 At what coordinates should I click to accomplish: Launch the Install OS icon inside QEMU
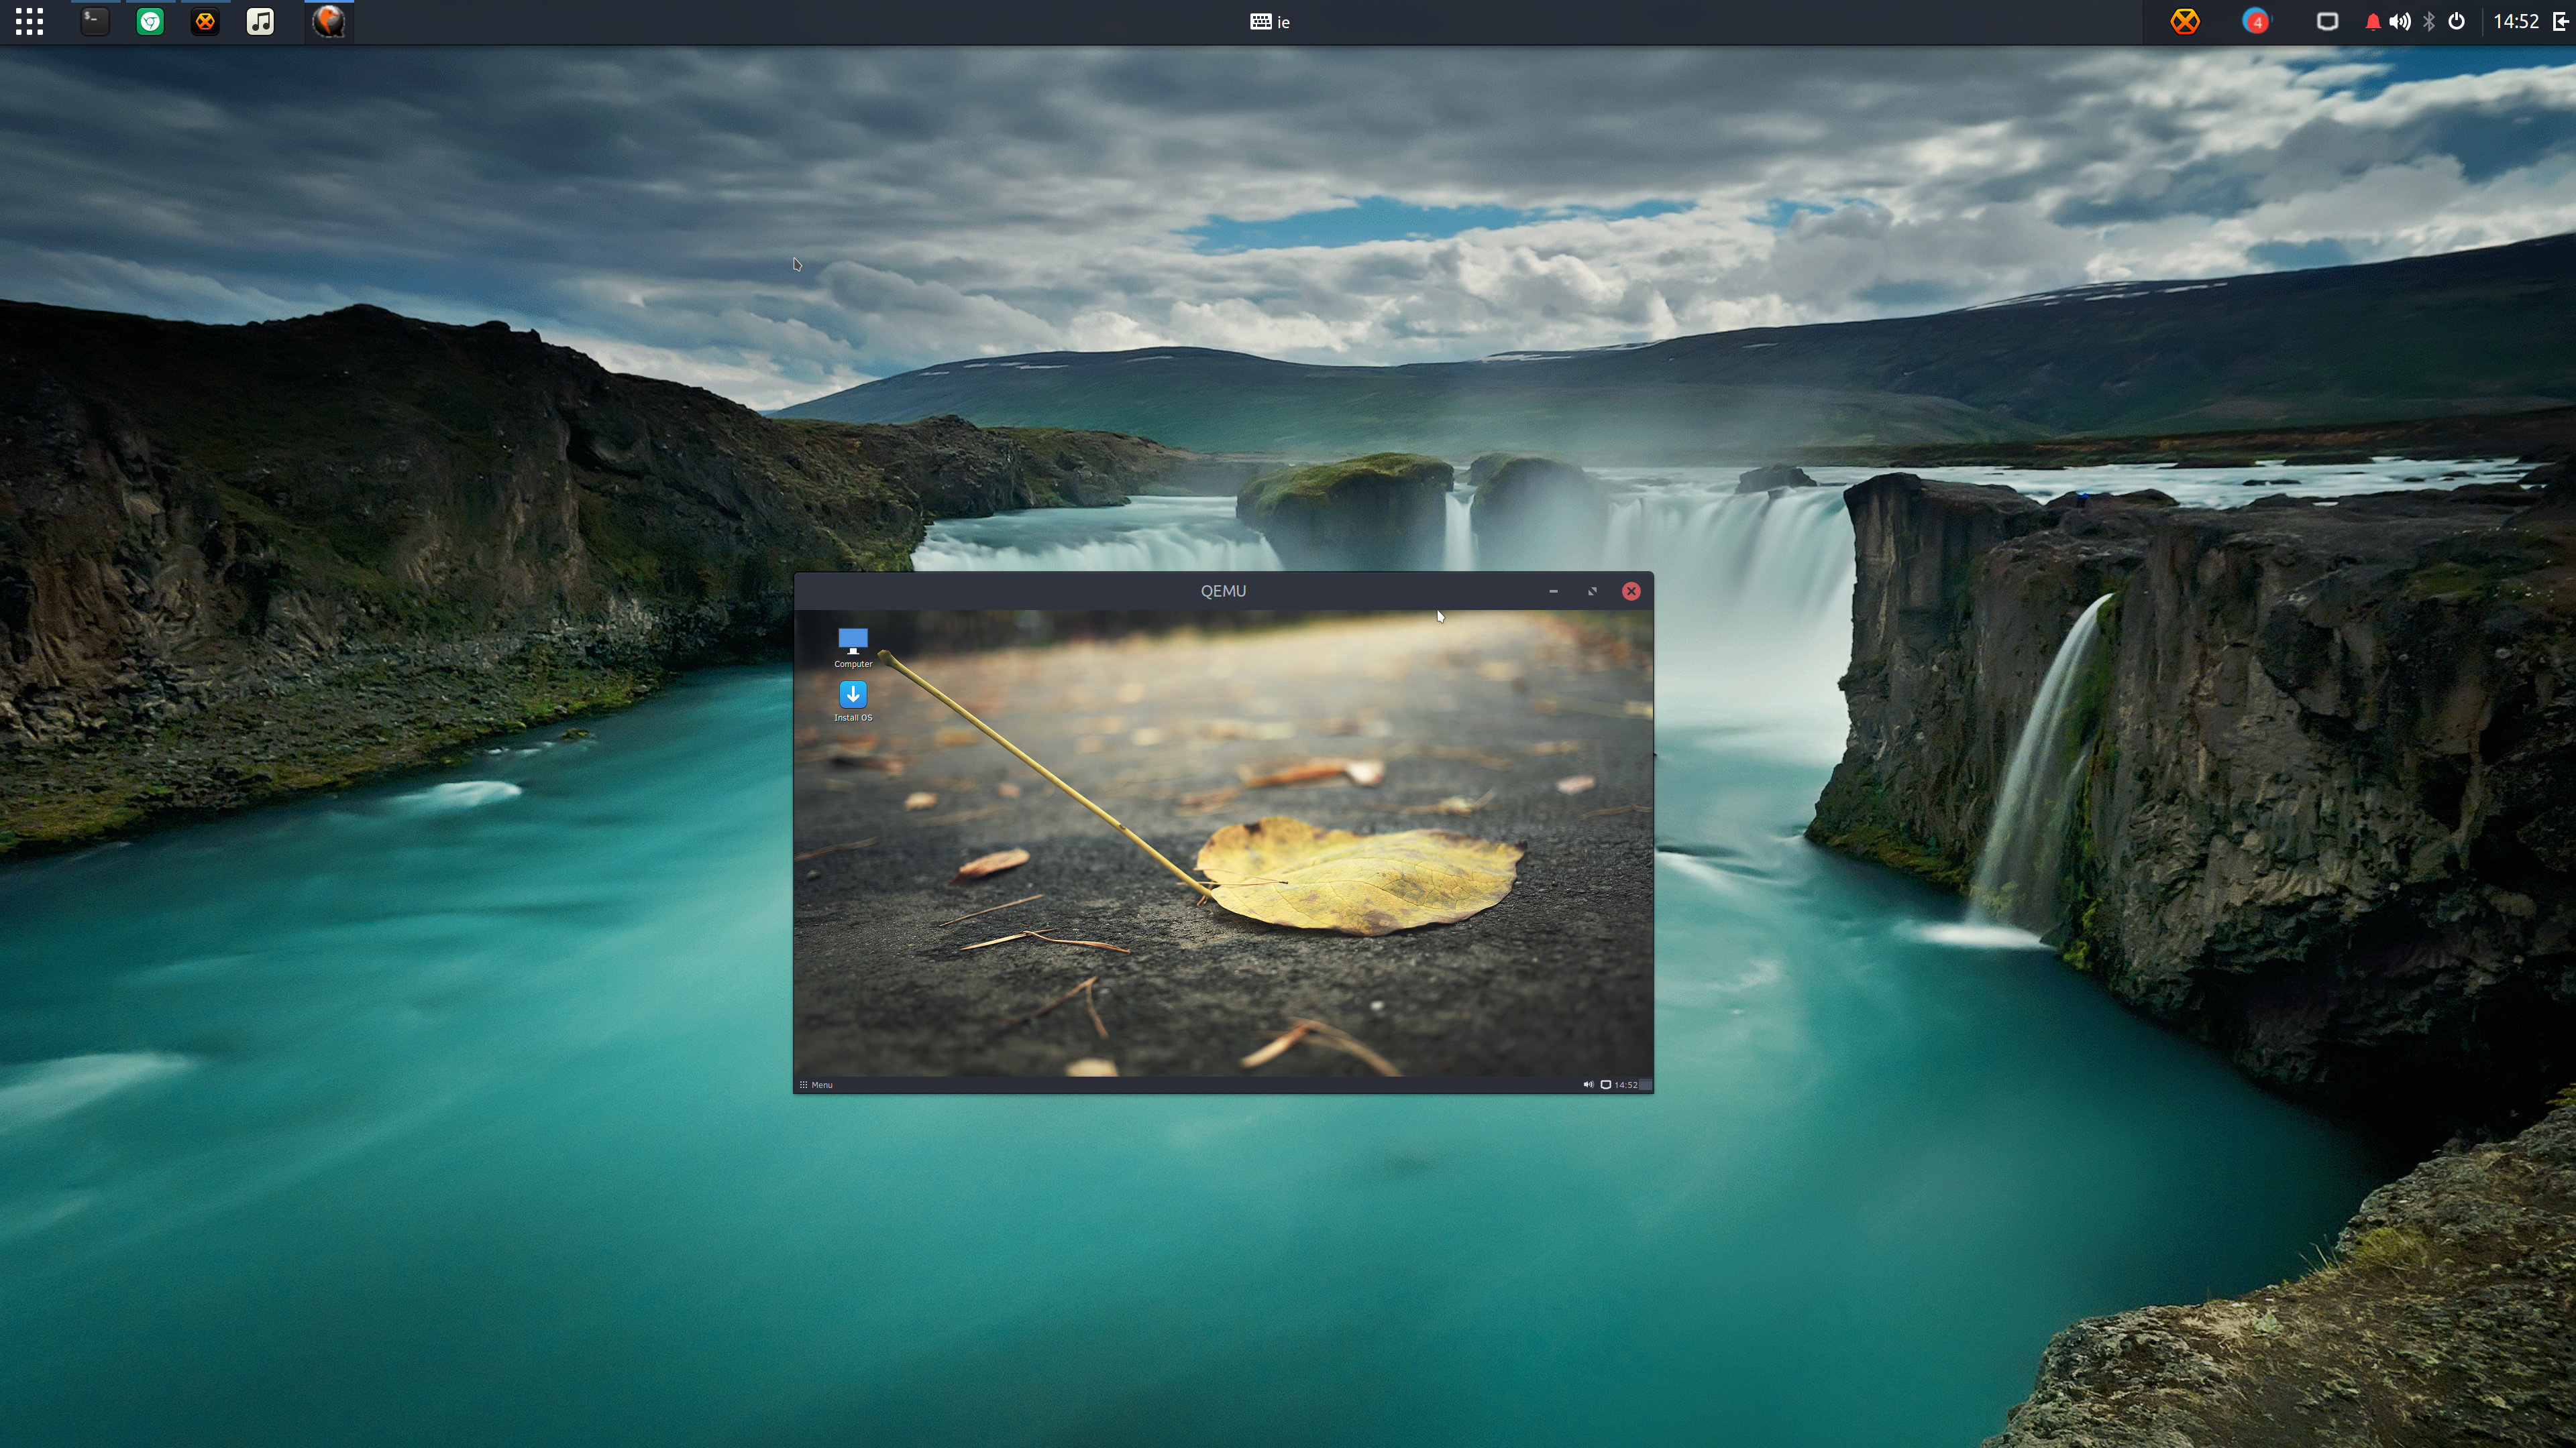(853, 701)
